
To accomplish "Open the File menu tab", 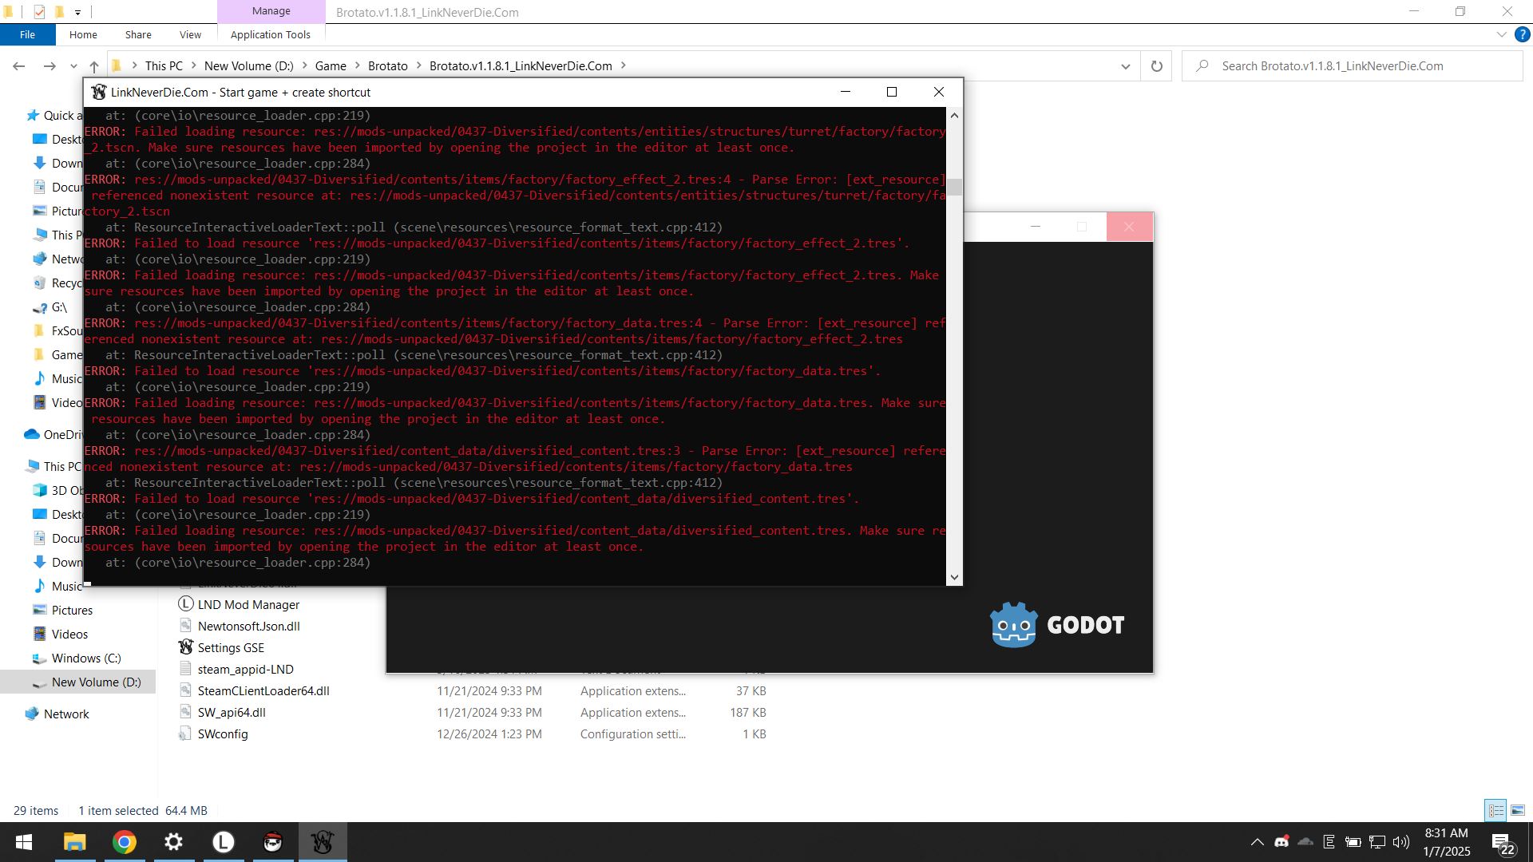I will pos(27,34).
